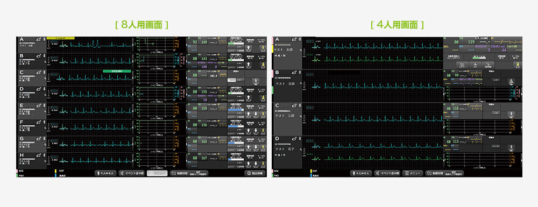Expand patient D trend graph left handle, 4-patient screen

pyautogui.click(x=444, y=160)
